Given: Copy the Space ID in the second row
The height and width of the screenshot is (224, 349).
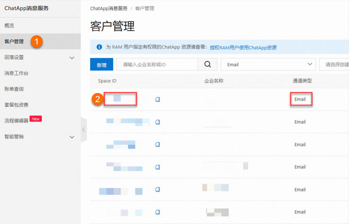Looking at the screenshot, I should coord(158,122).
